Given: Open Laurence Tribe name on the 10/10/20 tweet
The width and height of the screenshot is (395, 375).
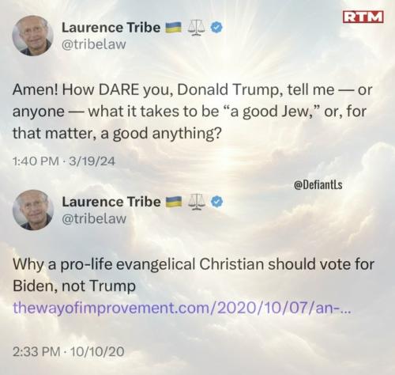Looking at the screenshot, I should [x=111, y=202].
